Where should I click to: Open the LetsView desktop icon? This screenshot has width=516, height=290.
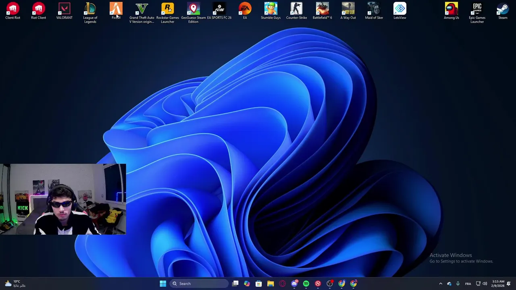[x=400, y=11]
